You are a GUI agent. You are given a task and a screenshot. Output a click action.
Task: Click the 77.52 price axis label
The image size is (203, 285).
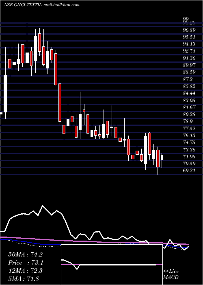(190, 128)
